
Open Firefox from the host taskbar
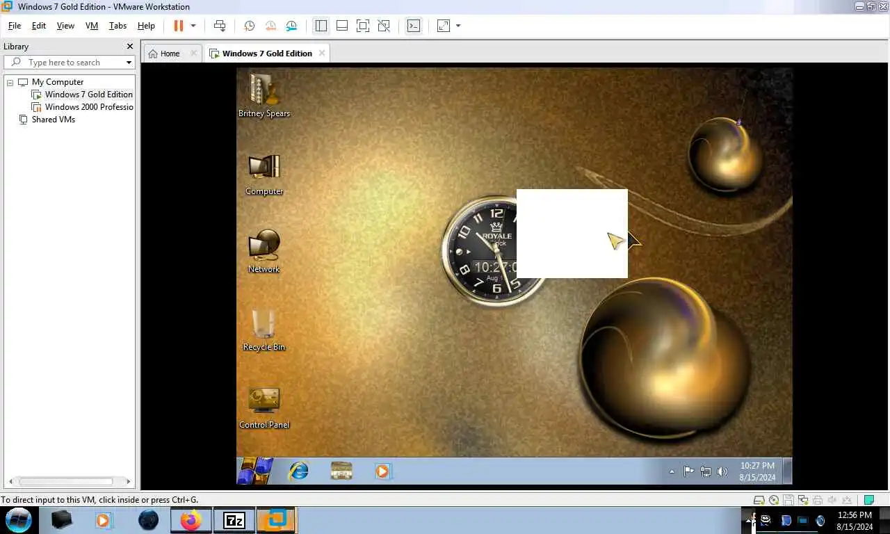pyautogui.click(x=191, y=519)
